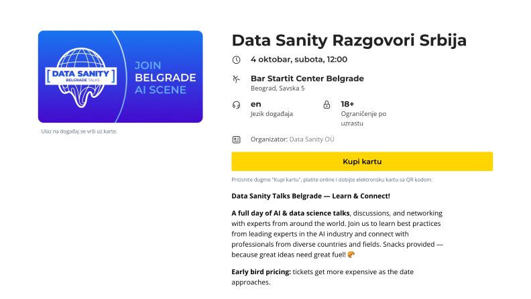Click the Learn & Connect heading line
This screenshot has width=531, height=299.
click(x=310, y=196)
